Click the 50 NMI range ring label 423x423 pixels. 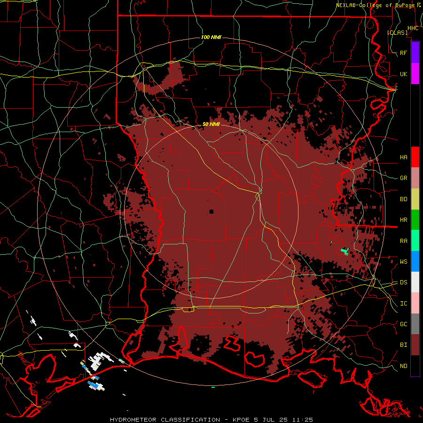click(x=211, y=124)
